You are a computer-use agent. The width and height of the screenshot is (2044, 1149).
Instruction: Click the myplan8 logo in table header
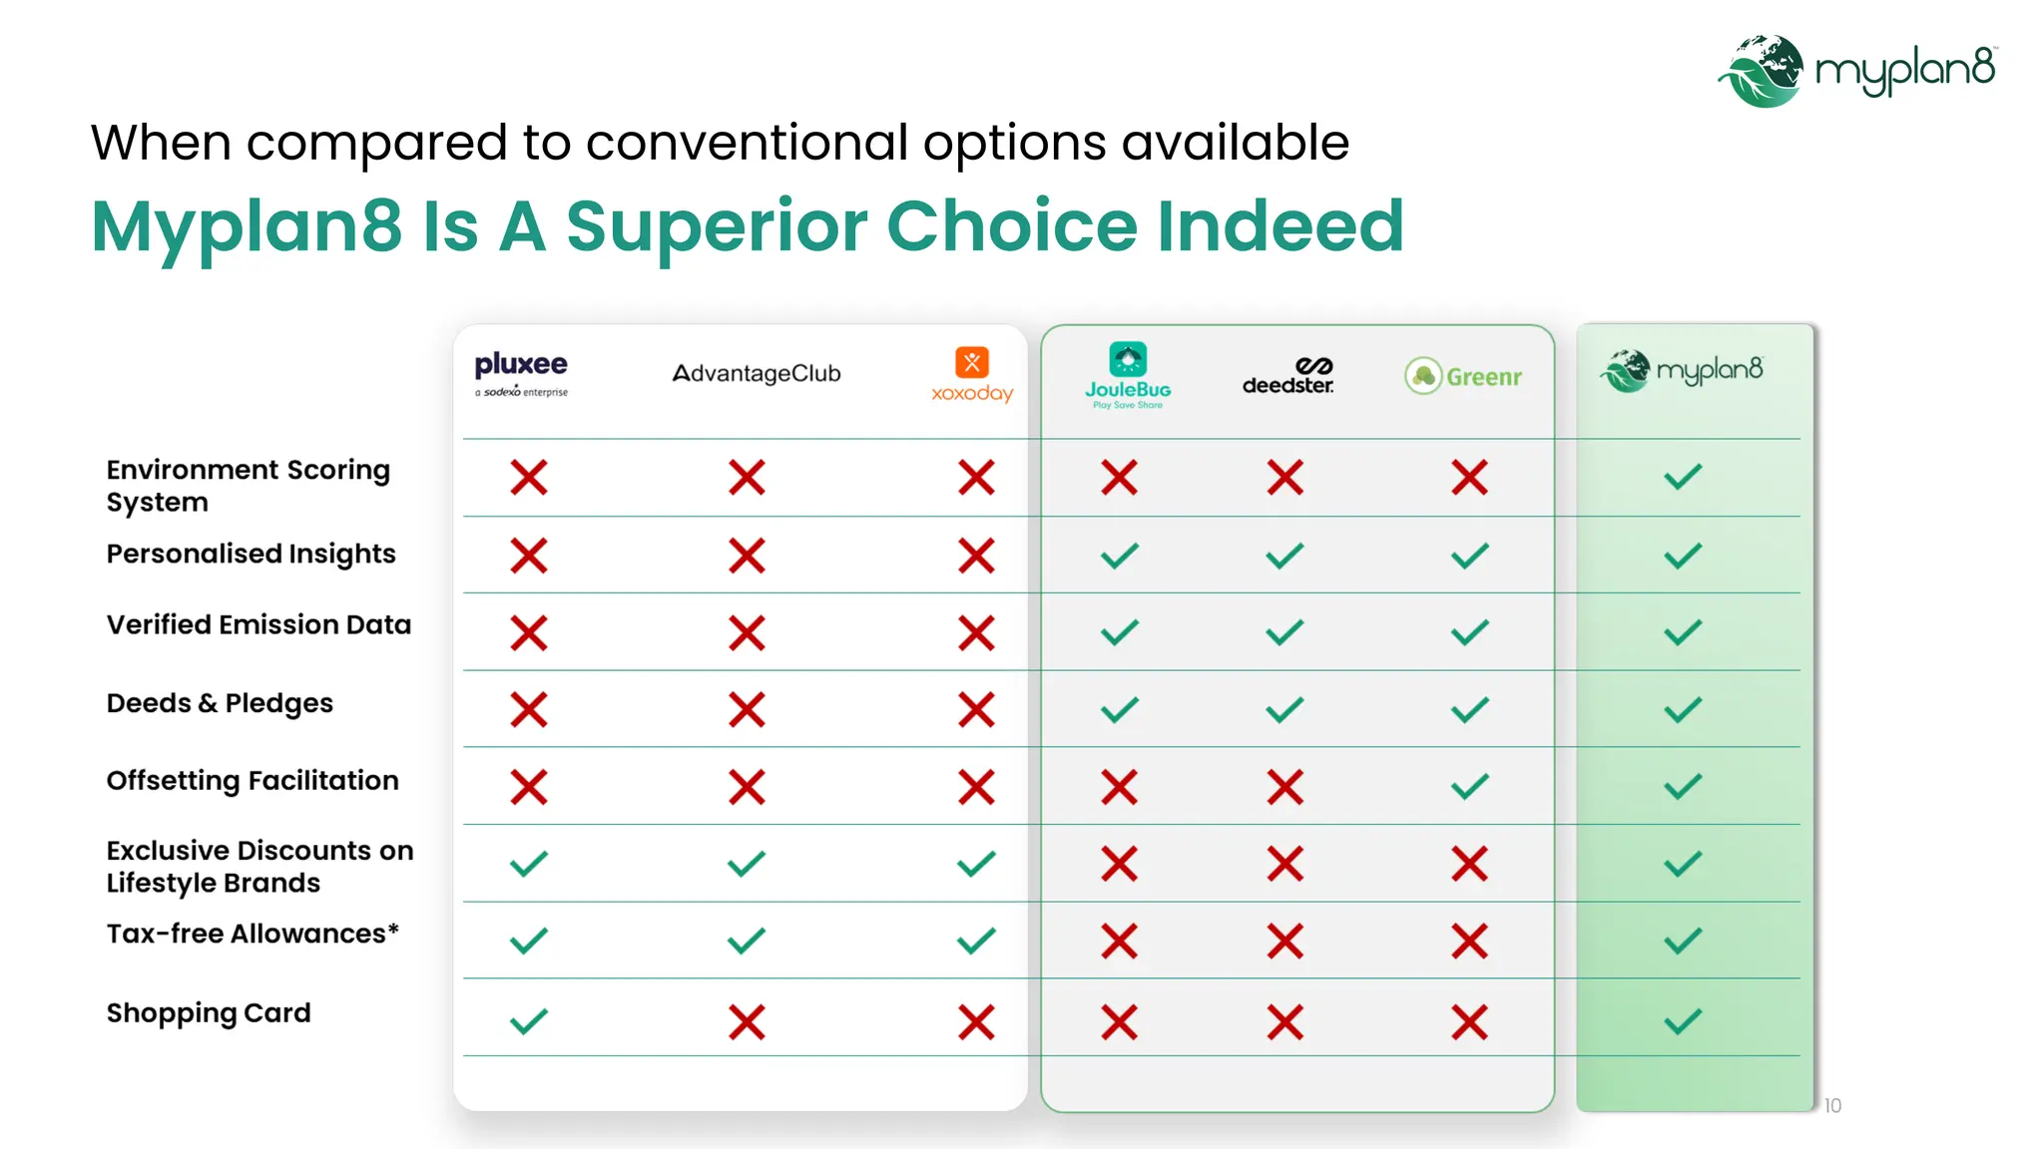tap(1683, 371)
